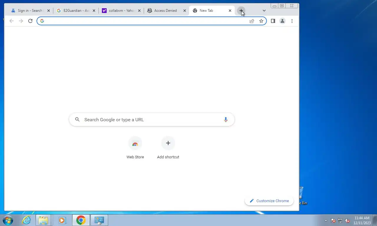
Task: Close the E2Guardian tab
Action: 94,11
